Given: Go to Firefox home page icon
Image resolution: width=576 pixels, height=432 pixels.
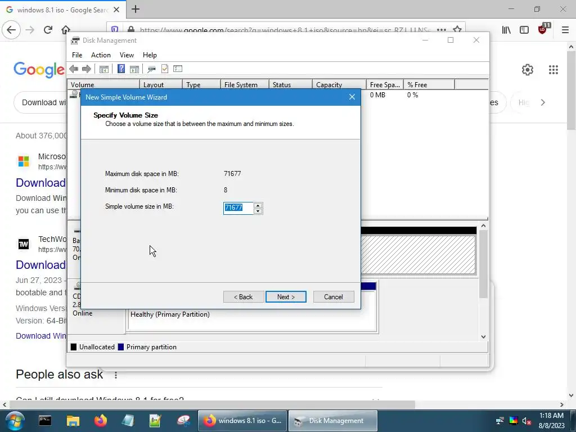Looking at the screenshot, I should tap(66, 29).
